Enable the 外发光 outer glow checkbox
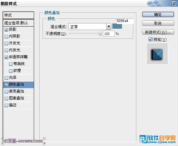 (6, 43)
